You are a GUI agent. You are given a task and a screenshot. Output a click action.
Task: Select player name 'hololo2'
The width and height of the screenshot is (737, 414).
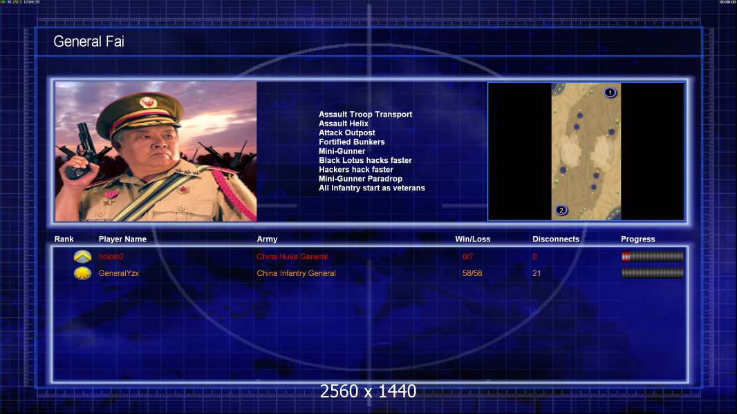point(111,257)
